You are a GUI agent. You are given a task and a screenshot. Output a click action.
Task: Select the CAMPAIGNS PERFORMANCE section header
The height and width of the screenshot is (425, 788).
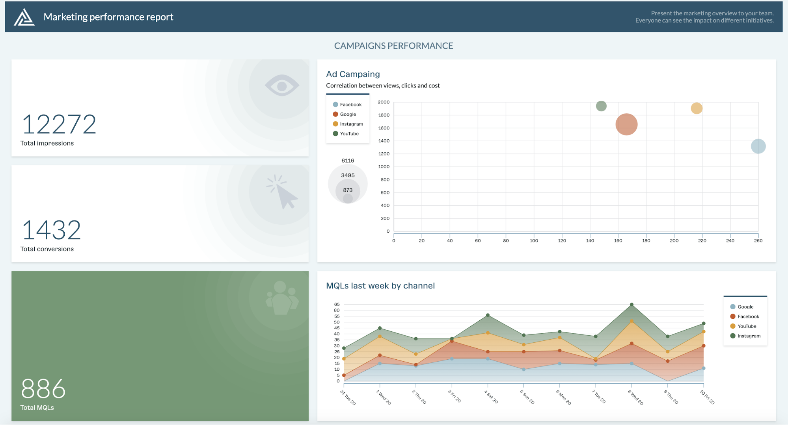click(393, 46)
